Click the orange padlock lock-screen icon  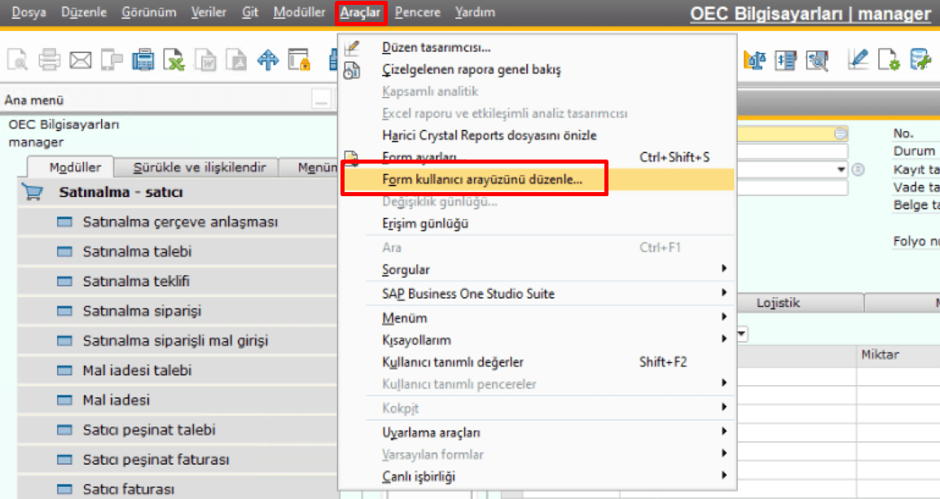(x=298, y=59)
